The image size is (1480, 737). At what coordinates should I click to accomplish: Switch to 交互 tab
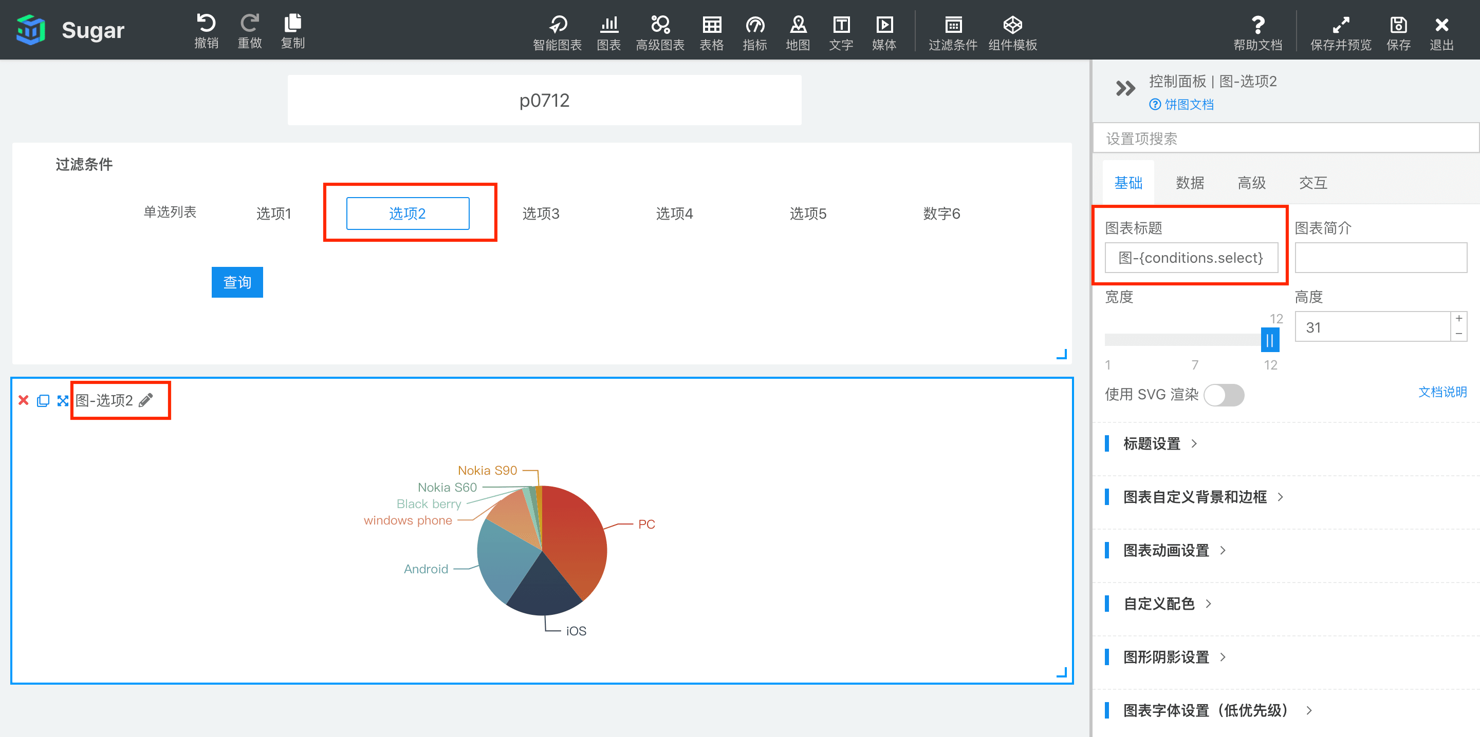point(1313,183)
